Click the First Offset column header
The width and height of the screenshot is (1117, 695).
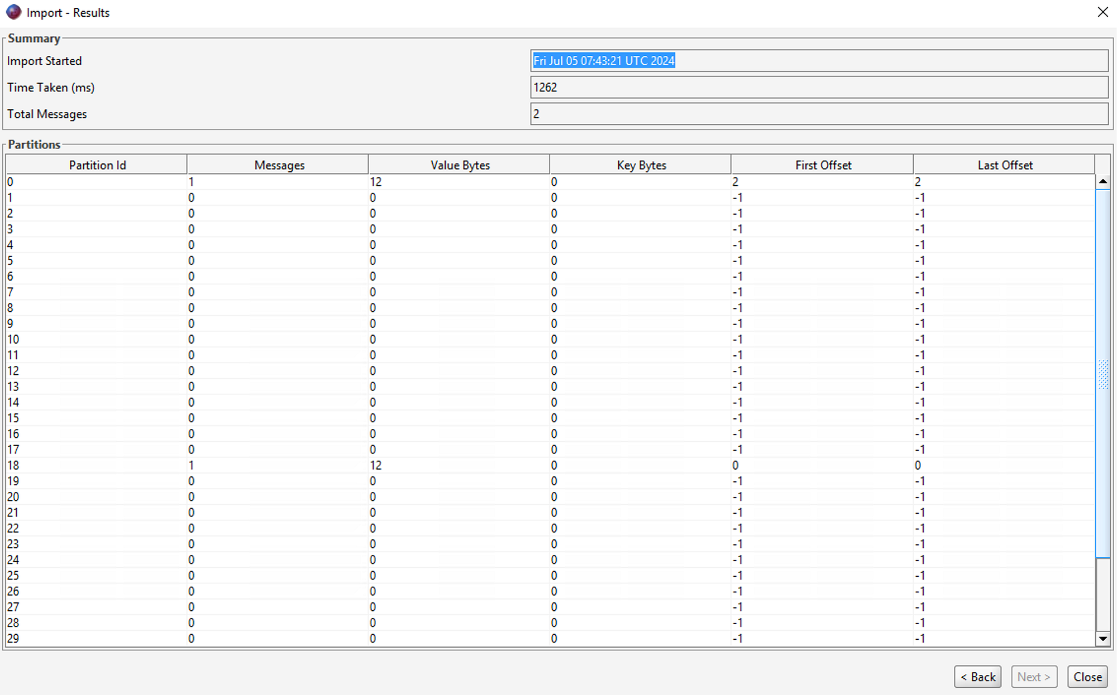[x=822, y=165]
